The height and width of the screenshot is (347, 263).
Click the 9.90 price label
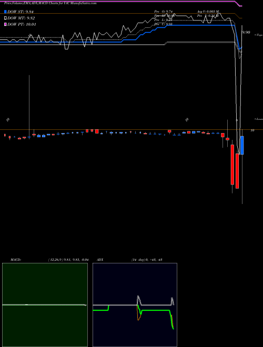pos(246,32)
